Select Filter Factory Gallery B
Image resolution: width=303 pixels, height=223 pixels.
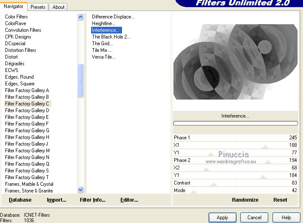click(27, 97)
